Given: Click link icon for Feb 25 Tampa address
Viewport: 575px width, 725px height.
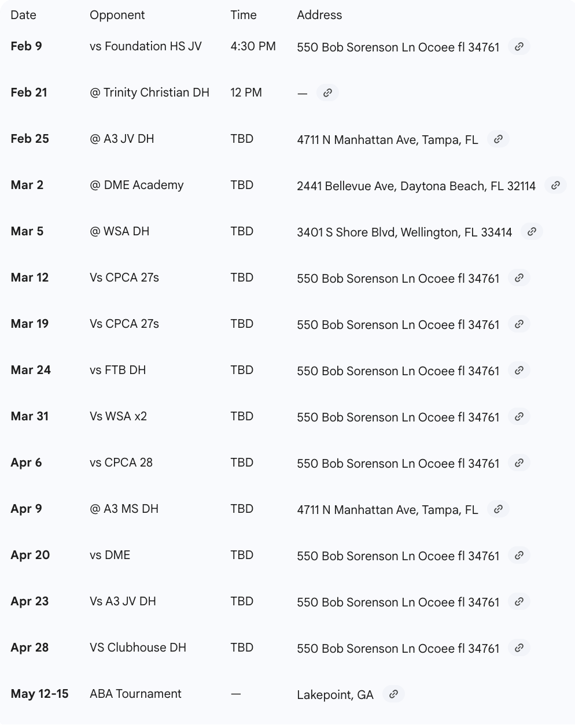Looking at the screenshot, I should [498, 139].
